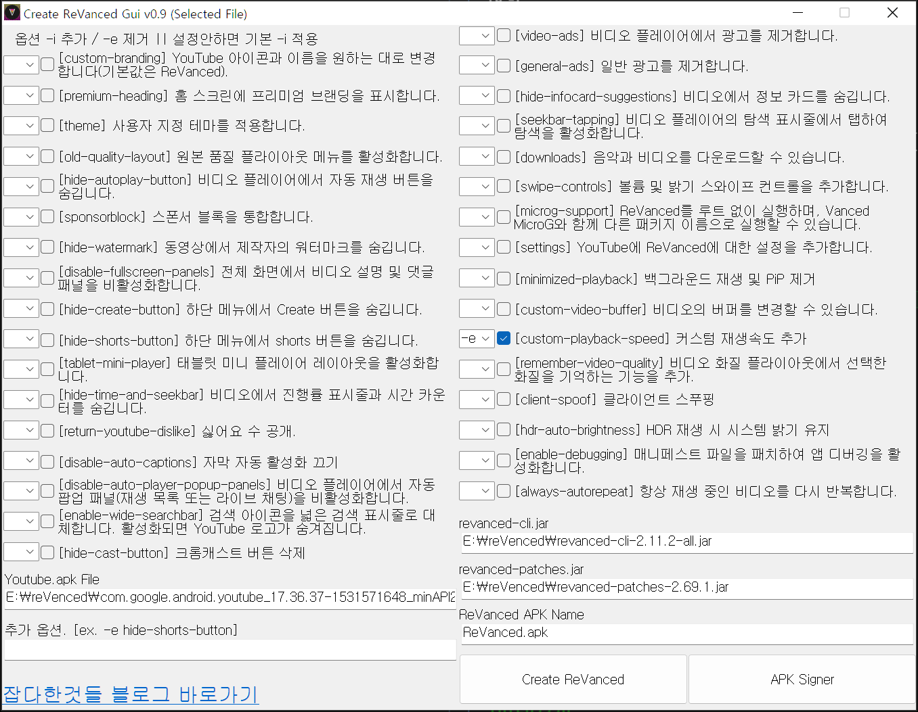
Task: Focus the 추가 옵션 input field
Action: (230, 650)
